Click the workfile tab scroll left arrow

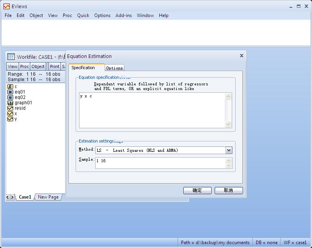tap(8, 197)
